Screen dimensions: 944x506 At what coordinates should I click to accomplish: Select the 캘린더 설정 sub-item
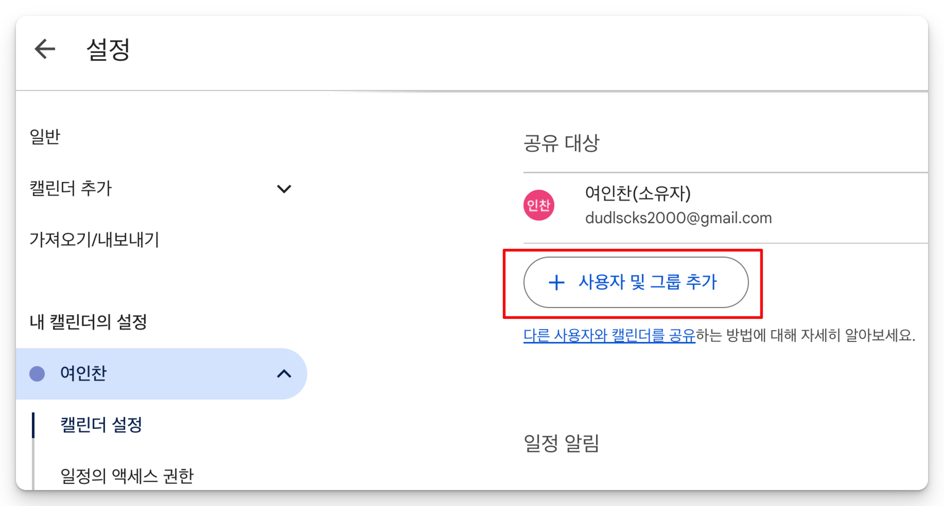101,425
